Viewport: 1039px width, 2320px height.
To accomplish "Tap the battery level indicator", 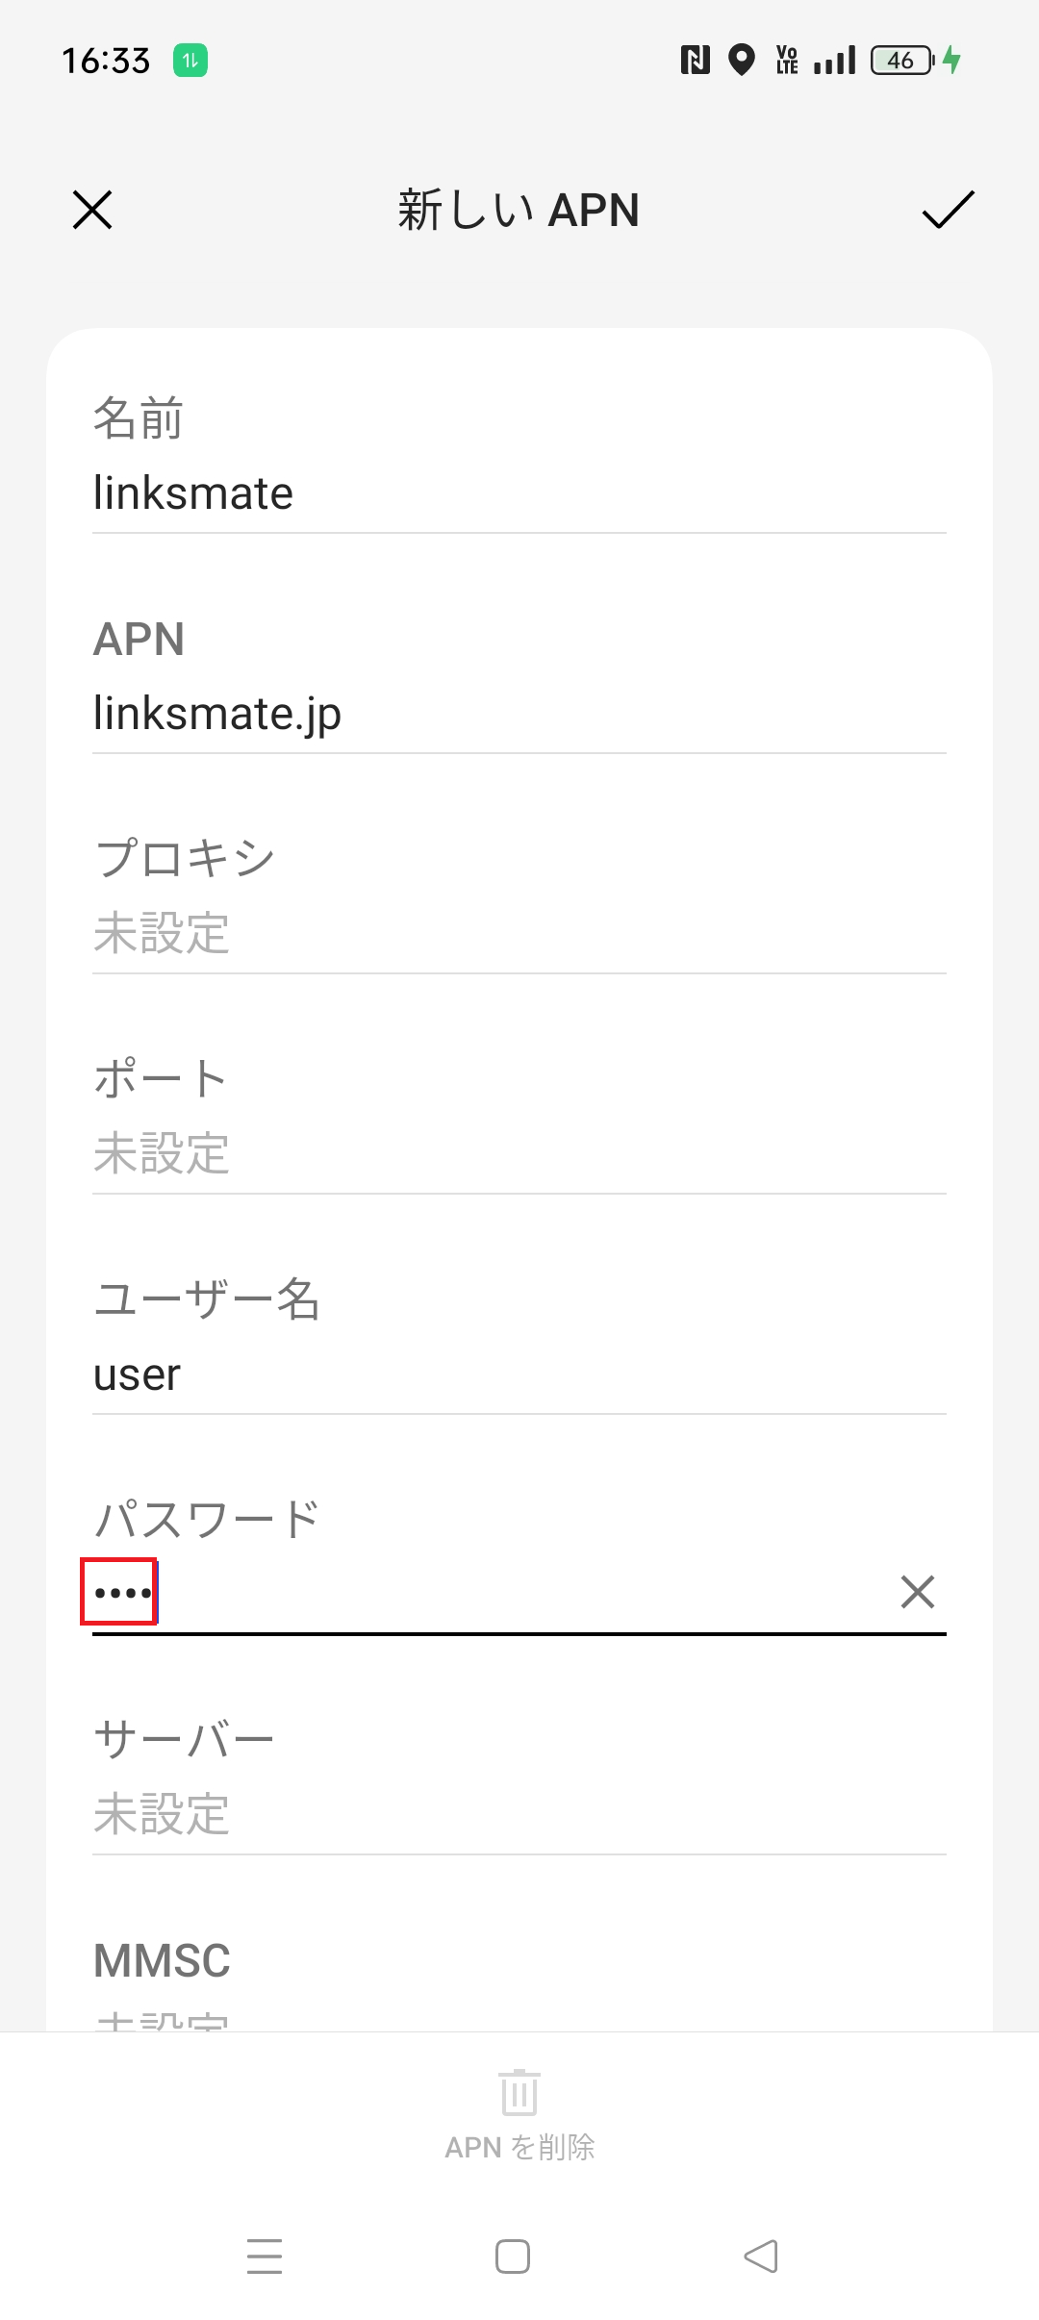I will click(x=901, y=61).
